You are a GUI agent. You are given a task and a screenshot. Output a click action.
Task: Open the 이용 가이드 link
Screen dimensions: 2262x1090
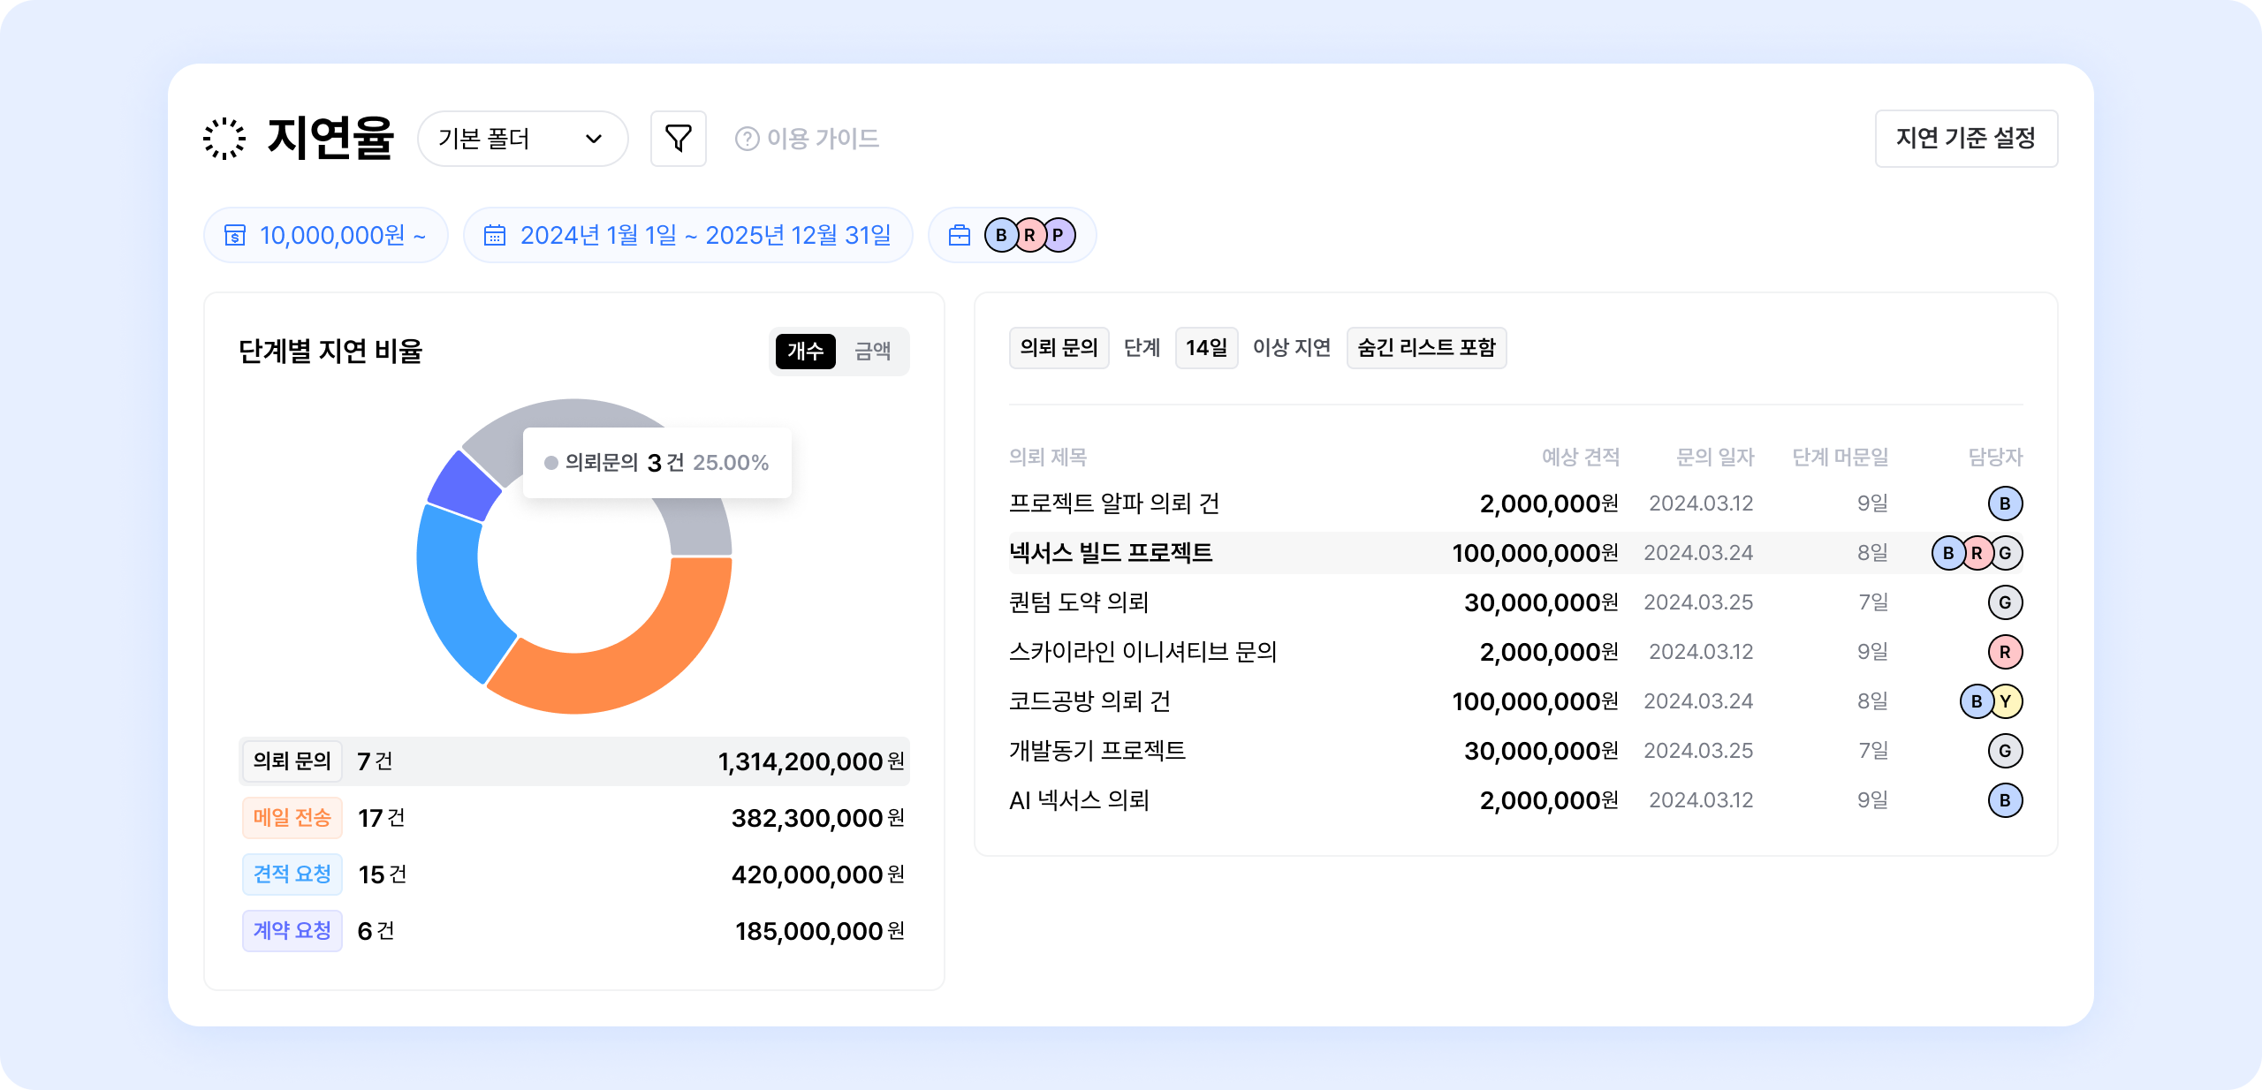[822, 139]
